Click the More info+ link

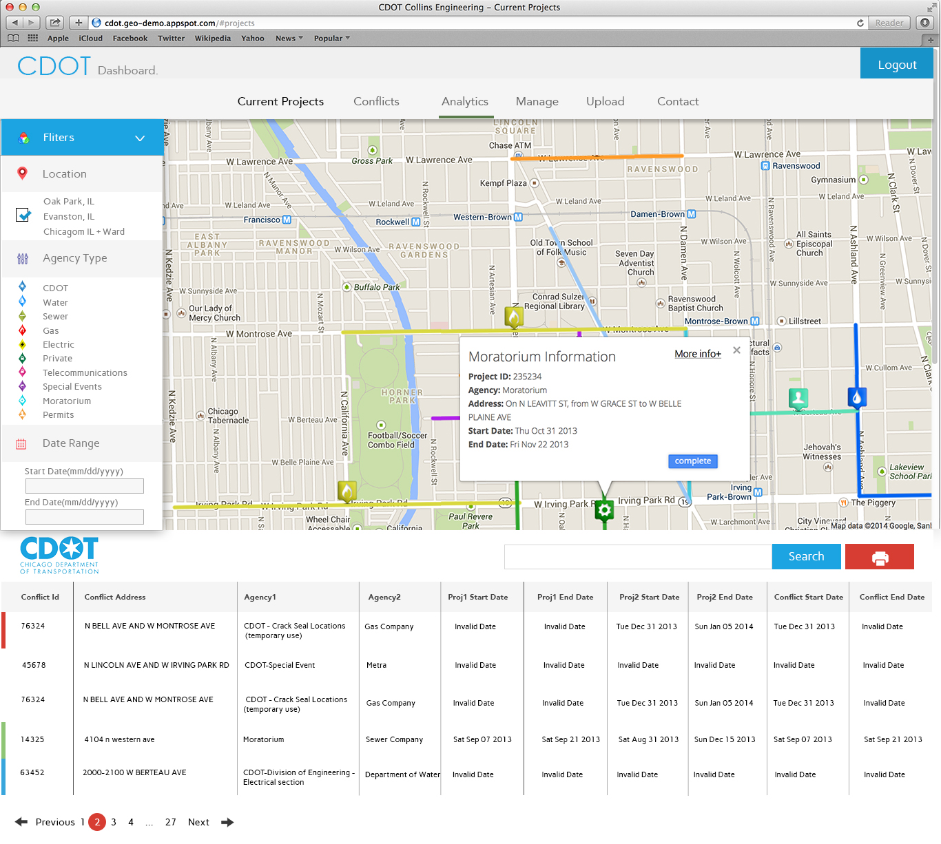697,354
